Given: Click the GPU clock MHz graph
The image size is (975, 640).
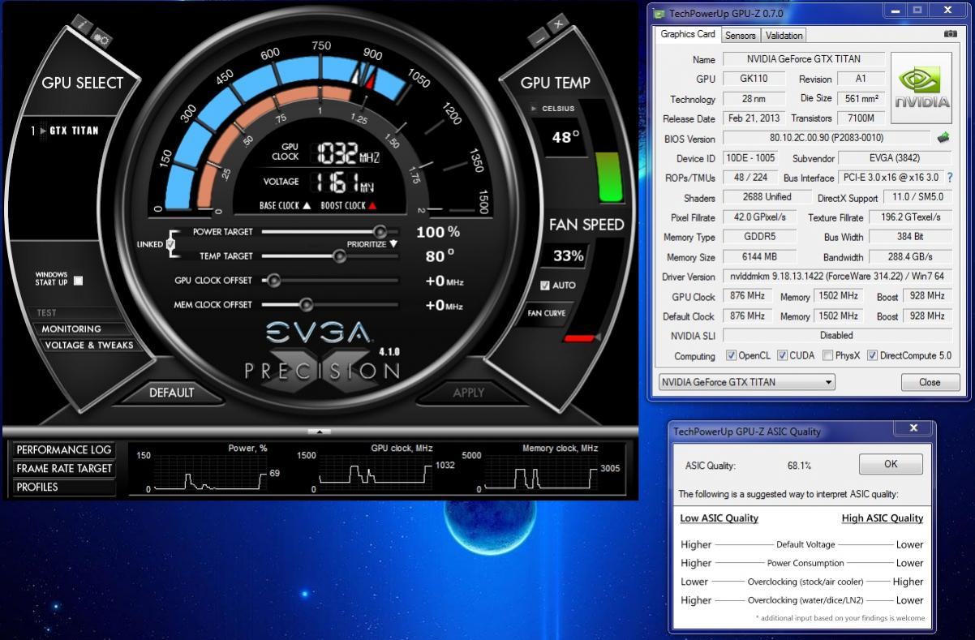Looking at the screenshot, I should (375, 473).
